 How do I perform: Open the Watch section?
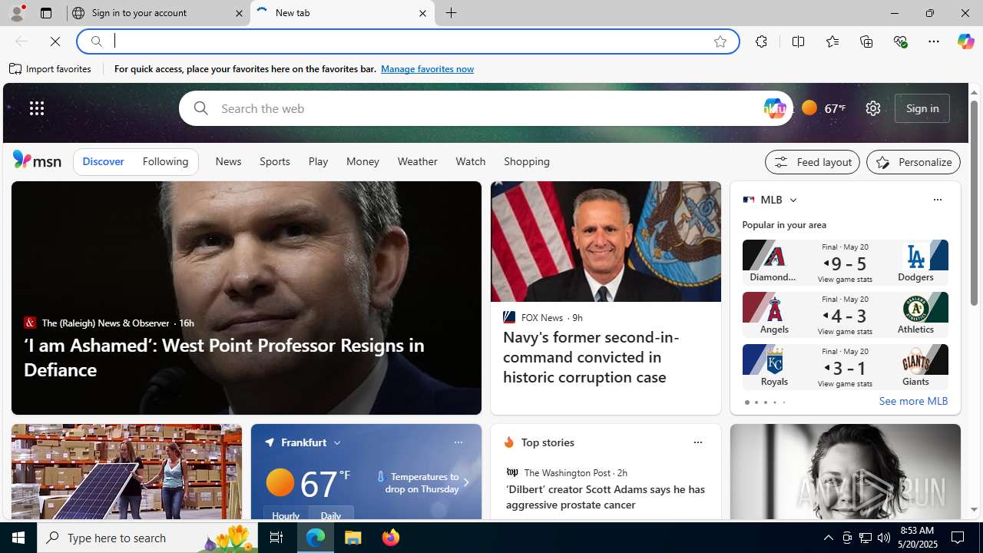470,161
